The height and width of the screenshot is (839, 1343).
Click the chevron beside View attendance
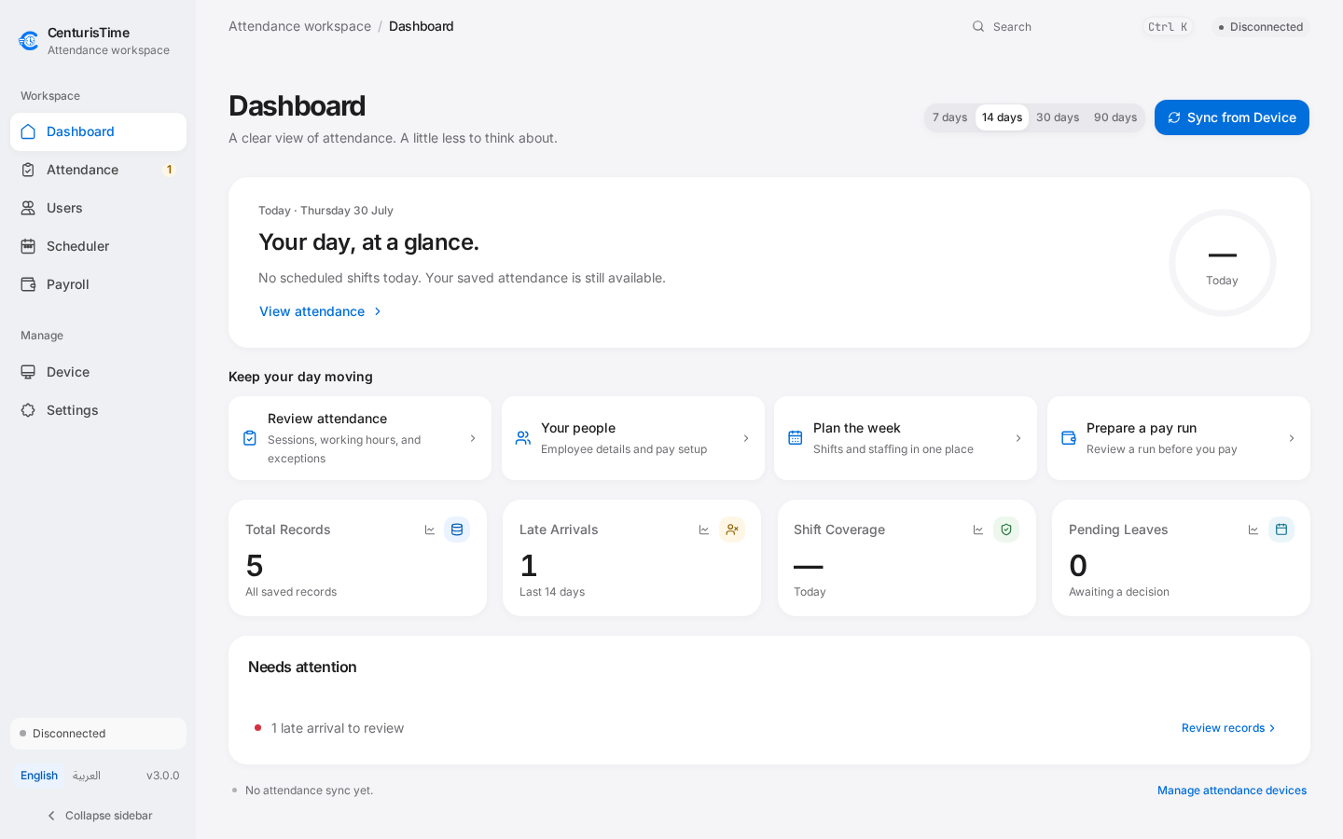click(378, 311)
